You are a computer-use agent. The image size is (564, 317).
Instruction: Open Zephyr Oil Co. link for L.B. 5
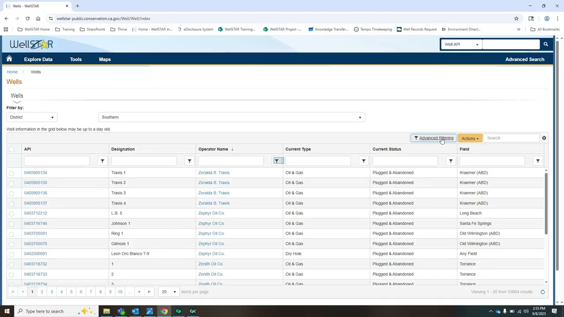pyautogui.click(x=211, y=213)
